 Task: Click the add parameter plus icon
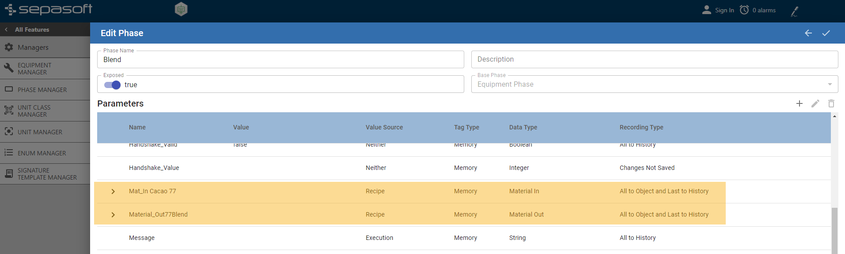[799, 103]
